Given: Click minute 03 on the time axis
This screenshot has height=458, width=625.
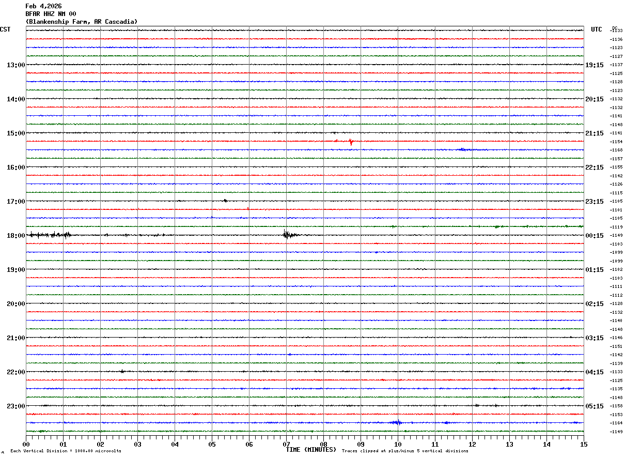Looking at the screenshot, I should 137,444.
